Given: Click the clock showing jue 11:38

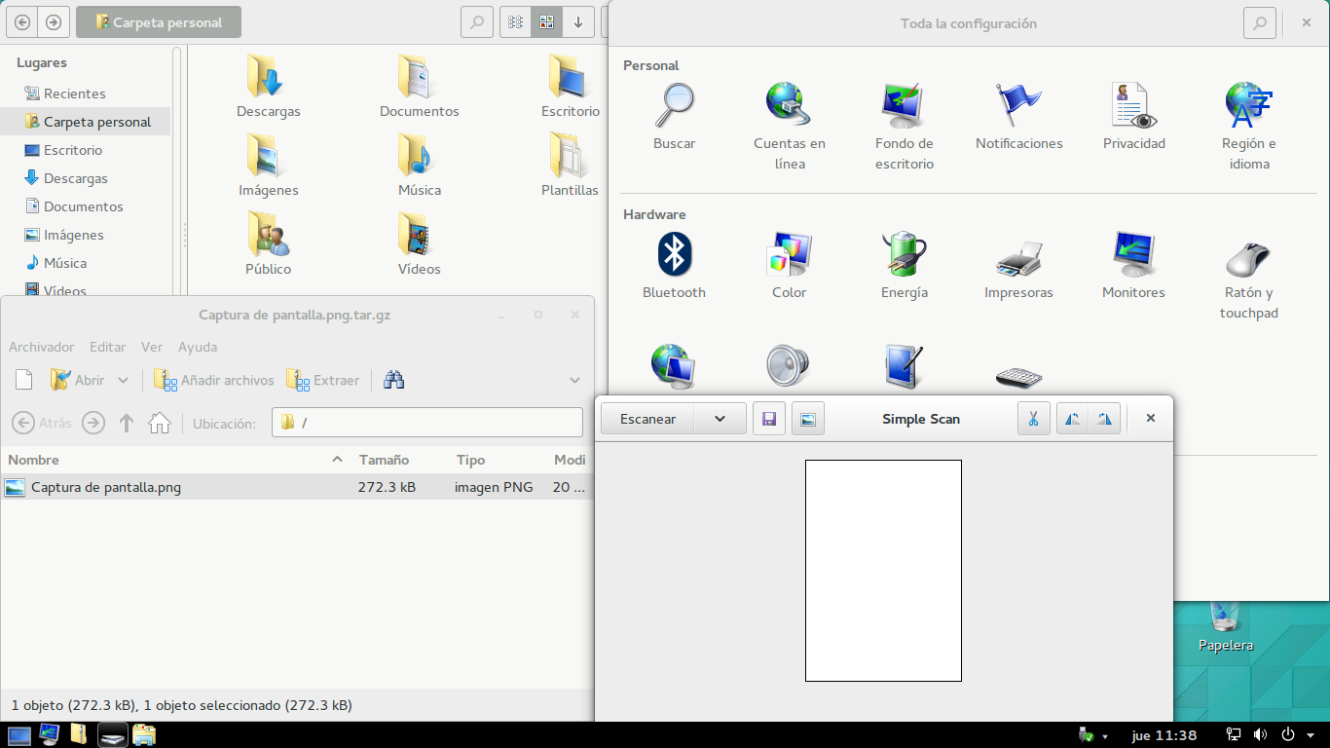Looking at the screenshot, I should (1164, 735).
